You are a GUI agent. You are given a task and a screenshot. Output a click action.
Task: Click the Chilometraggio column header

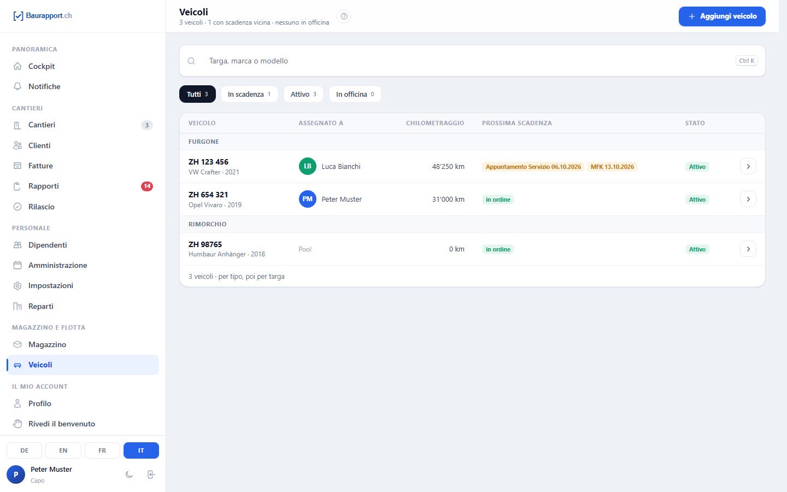[435, 123]
